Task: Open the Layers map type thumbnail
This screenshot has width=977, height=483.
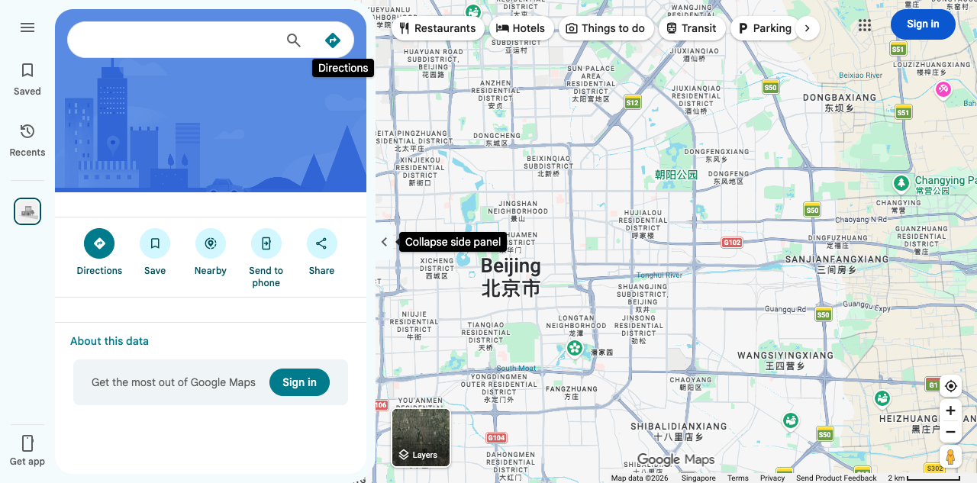Action: pyautogui.click(x=421, y=437)
